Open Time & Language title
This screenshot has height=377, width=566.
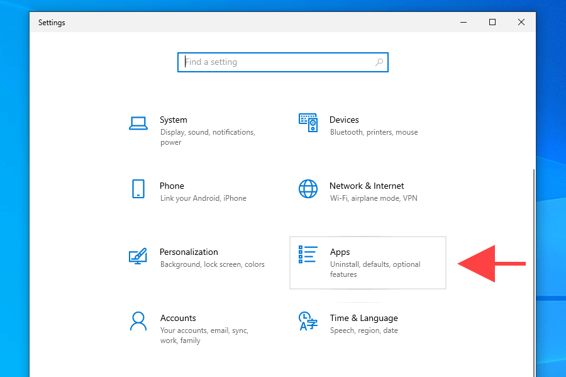coord(364,318)
